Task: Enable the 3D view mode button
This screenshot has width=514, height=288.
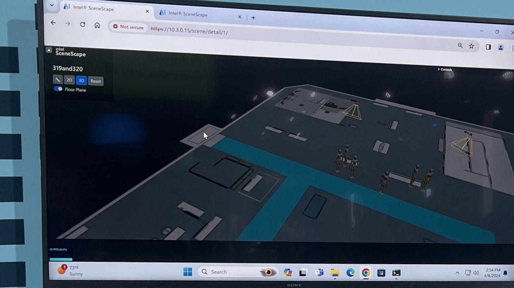Action: pyautogui.click(x=81, y=80)
